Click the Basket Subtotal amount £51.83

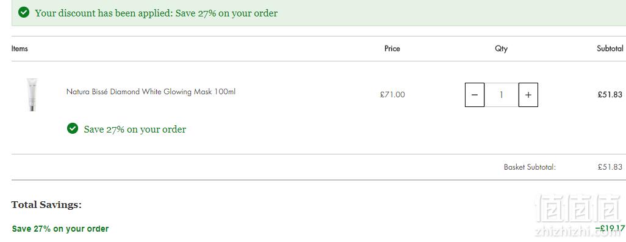point(610,167)
